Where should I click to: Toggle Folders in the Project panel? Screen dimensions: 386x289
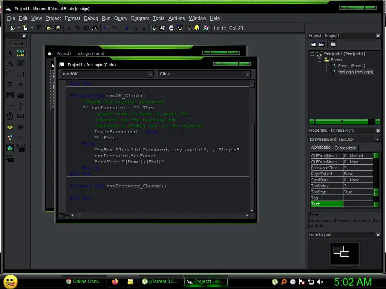pos(333,44)
